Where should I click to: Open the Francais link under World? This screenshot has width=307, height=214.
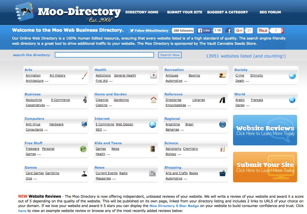(257, 100)
